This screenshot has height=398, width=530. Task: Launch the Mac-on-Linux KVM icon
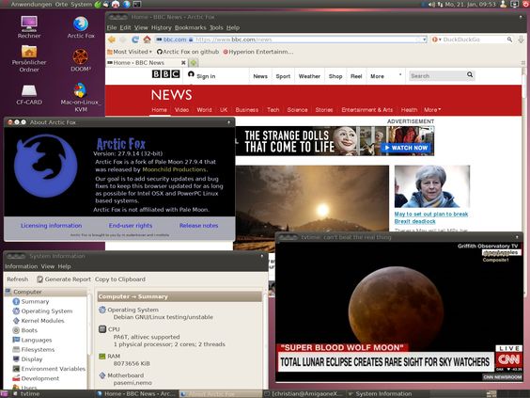pyautogui.click(x=81, y=97)
